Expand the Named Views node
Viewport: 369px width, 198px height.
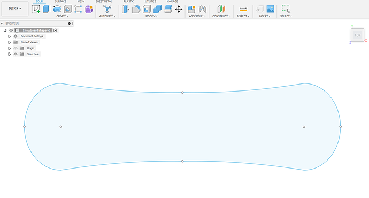[10, 42]
